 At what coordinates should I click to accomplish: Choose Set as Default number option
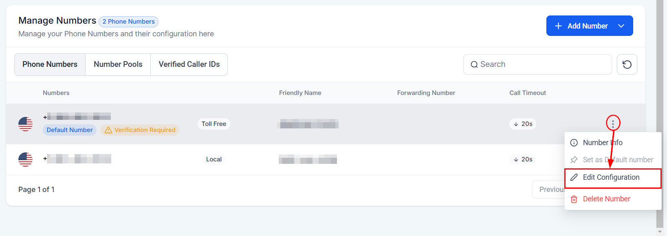click(x=617, y=160)
